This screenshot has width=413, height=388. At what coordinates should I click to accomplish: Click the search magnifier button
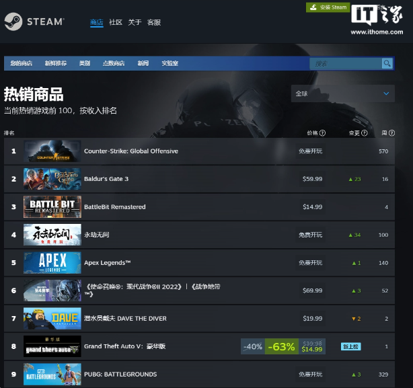[x=387, y=63]
